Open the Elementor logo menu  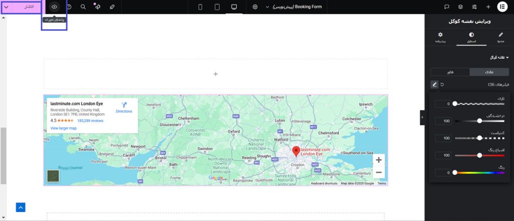pos(502,7)
